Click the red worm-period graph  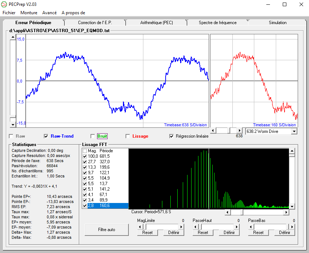click(254, 81)
